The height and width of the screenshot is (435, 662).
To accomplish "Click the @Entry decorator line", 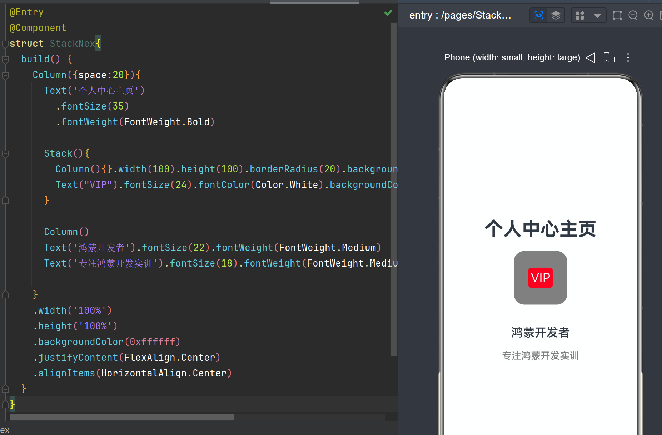I will [x=27, y=12].
